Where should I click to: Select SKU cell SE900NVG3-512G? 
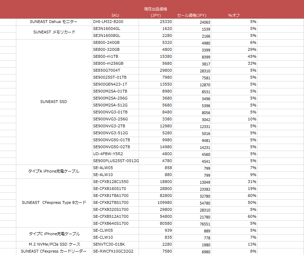tap(116, 133)
